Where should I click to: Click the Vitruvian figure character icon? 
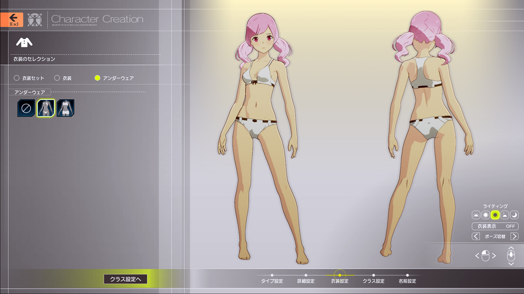point(34,20)
